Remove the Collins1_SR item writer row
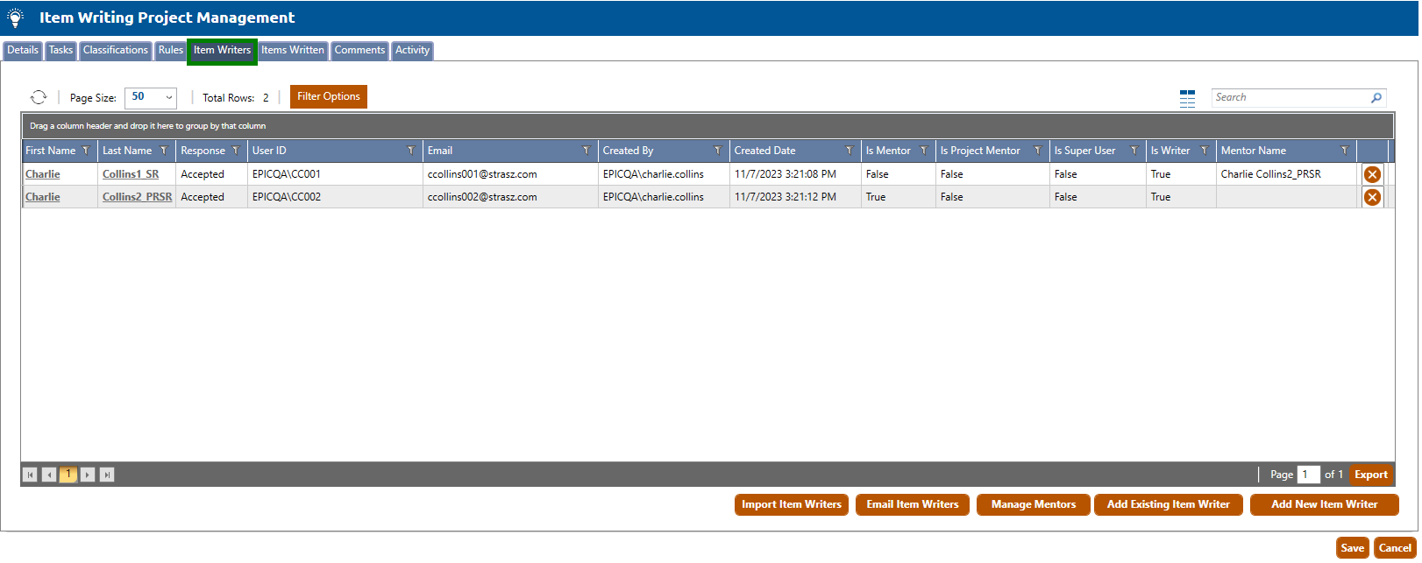 tap(1372, 174)
